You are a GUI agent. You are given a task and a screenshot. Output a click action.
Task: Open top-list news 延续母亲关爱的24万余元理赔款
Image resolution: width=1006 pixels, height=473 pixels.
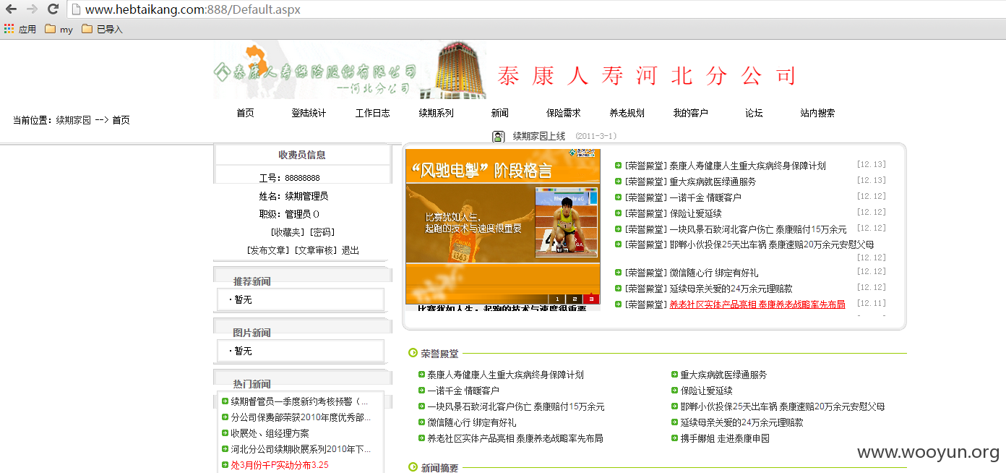[x=731, y=289]
